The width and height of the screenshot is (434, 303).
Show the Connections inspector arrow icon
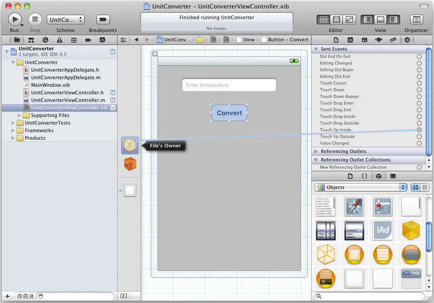click(x=407, y=40)
